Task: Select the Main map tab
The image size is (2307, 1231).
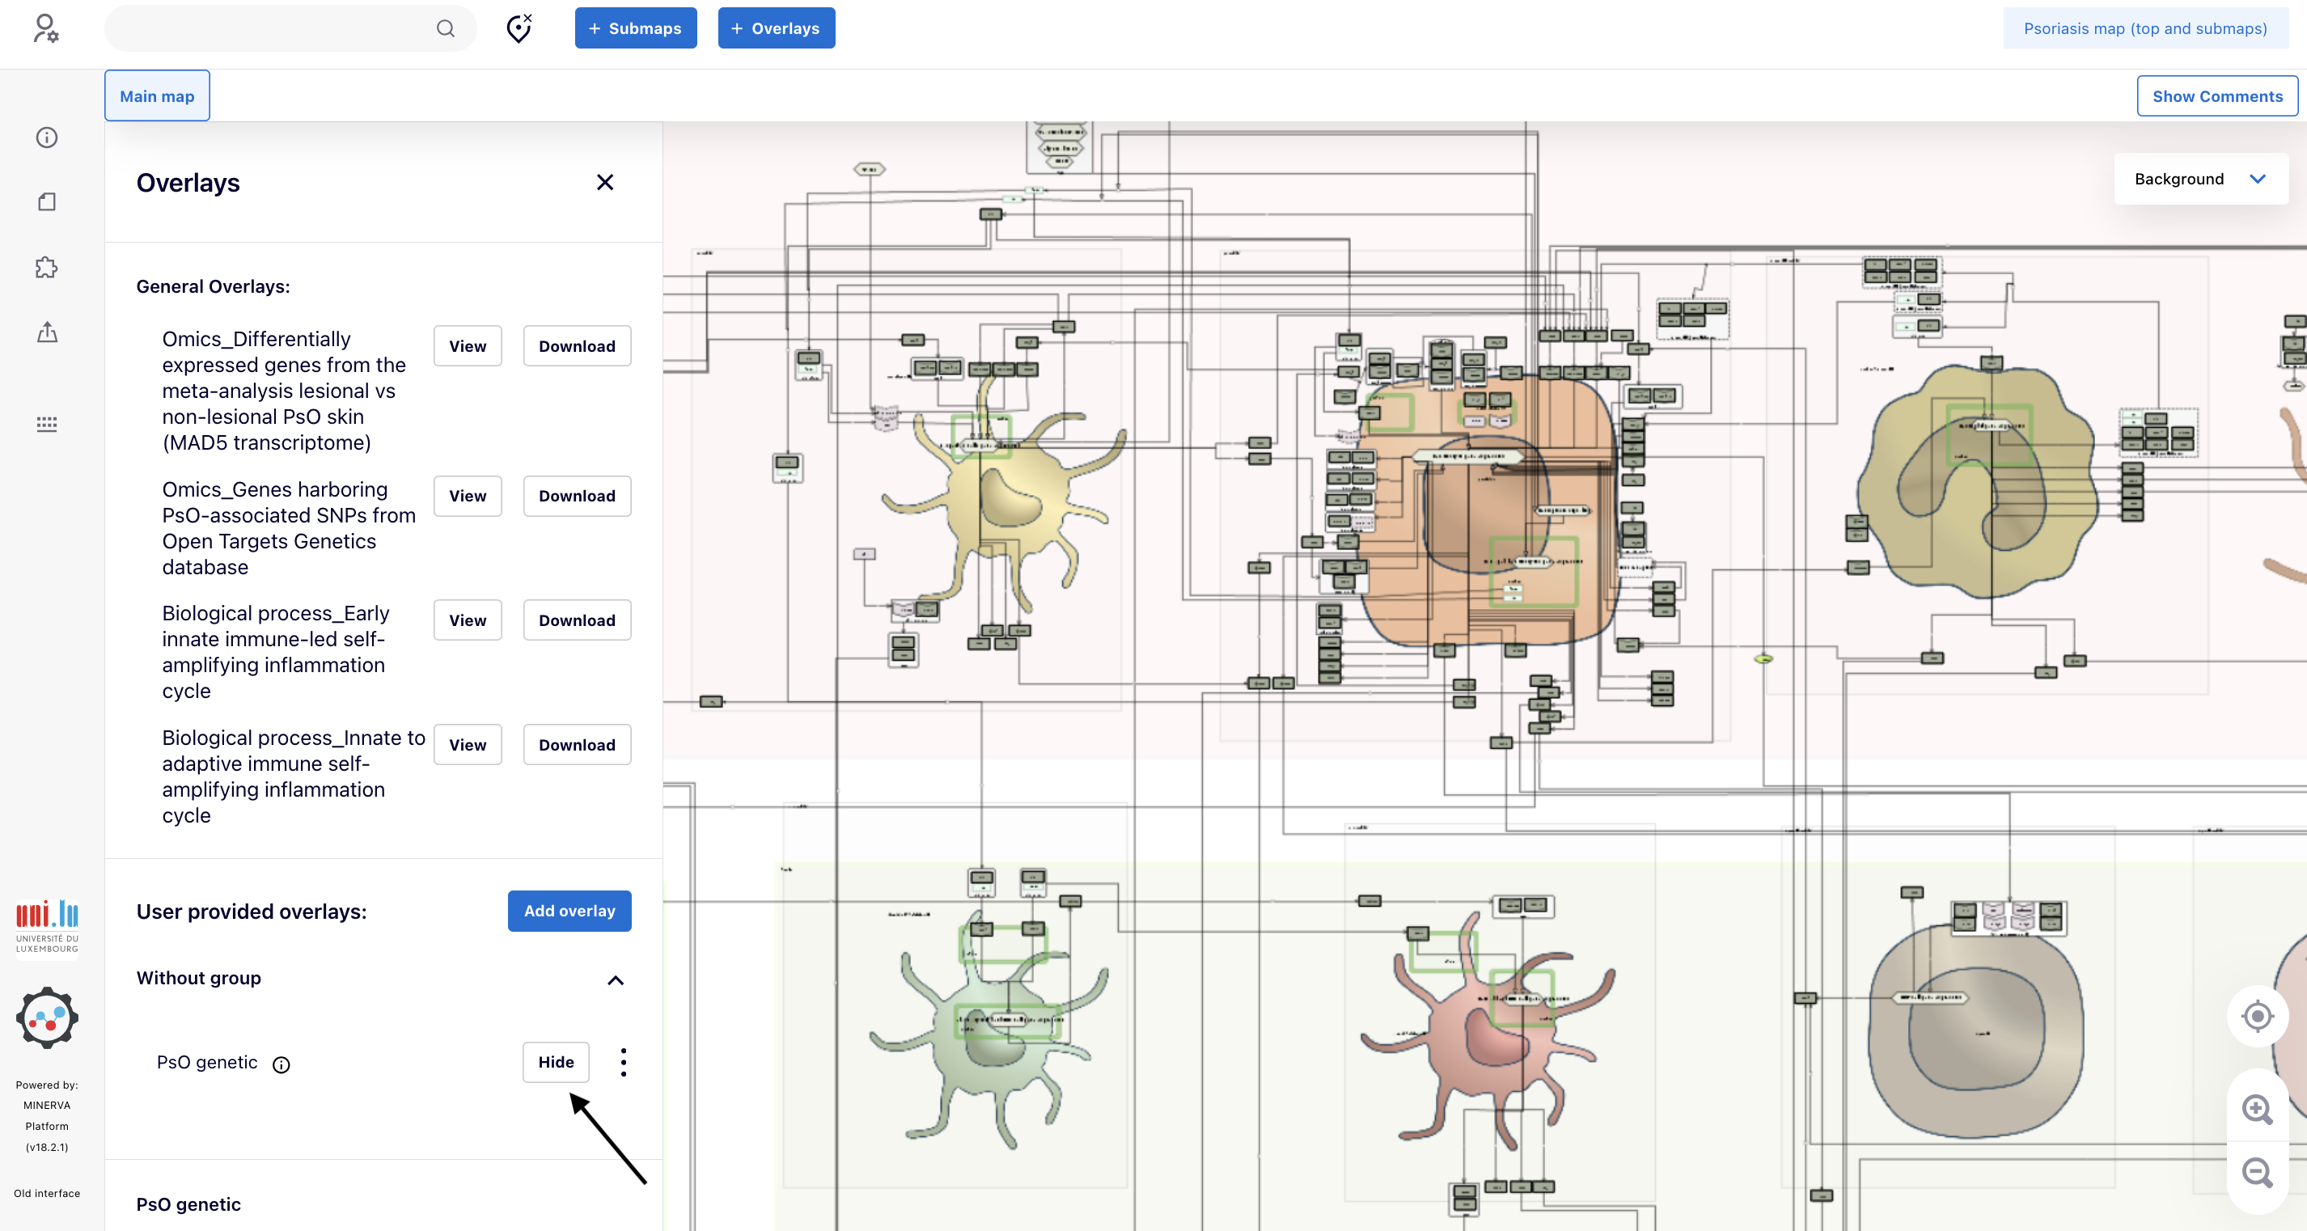Action: coord(157,95)
